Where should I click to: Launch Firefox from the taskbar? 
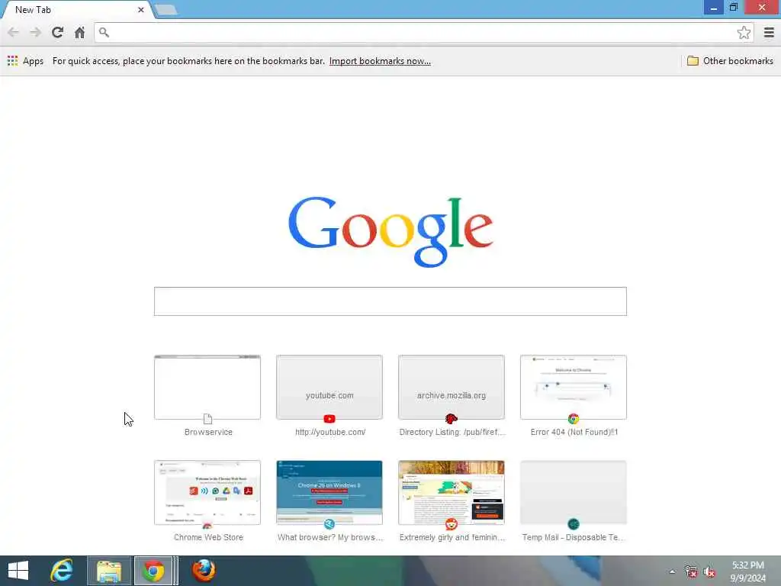point(204,571)
